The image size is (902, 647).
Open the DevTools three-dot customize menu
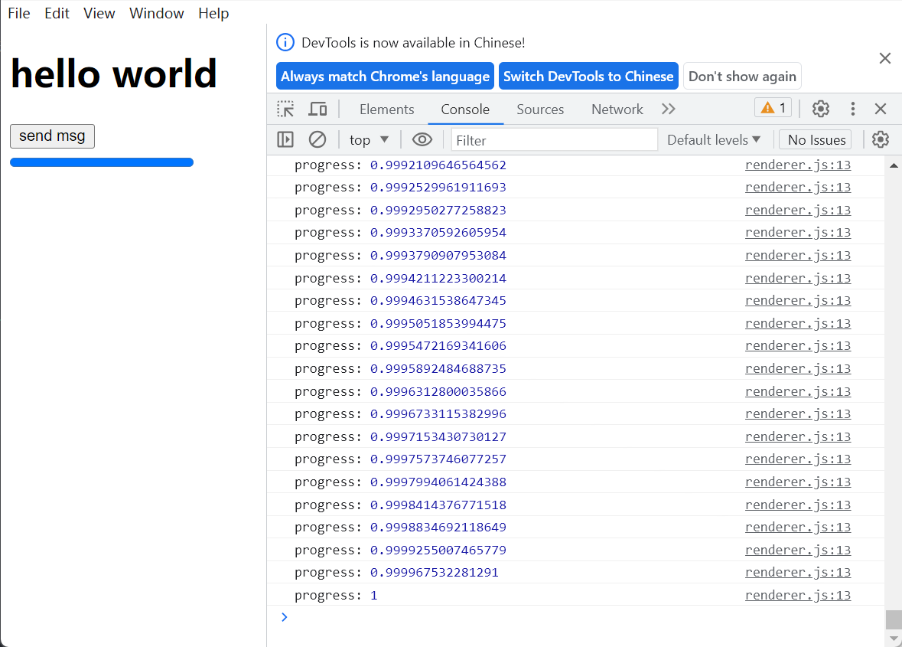pos(852,109)
